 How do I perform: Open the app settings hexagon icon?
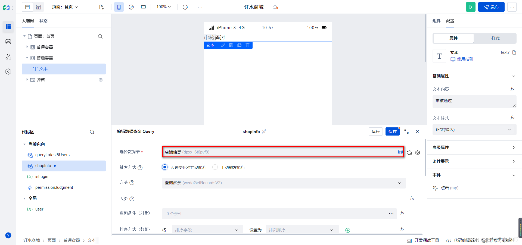click(8, 72)
